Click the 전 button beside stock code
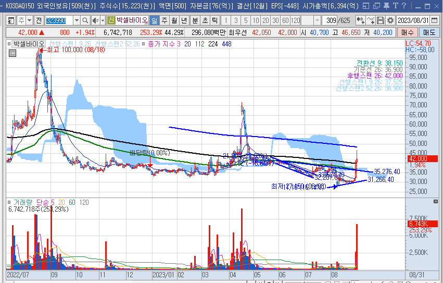 point(39,20)
